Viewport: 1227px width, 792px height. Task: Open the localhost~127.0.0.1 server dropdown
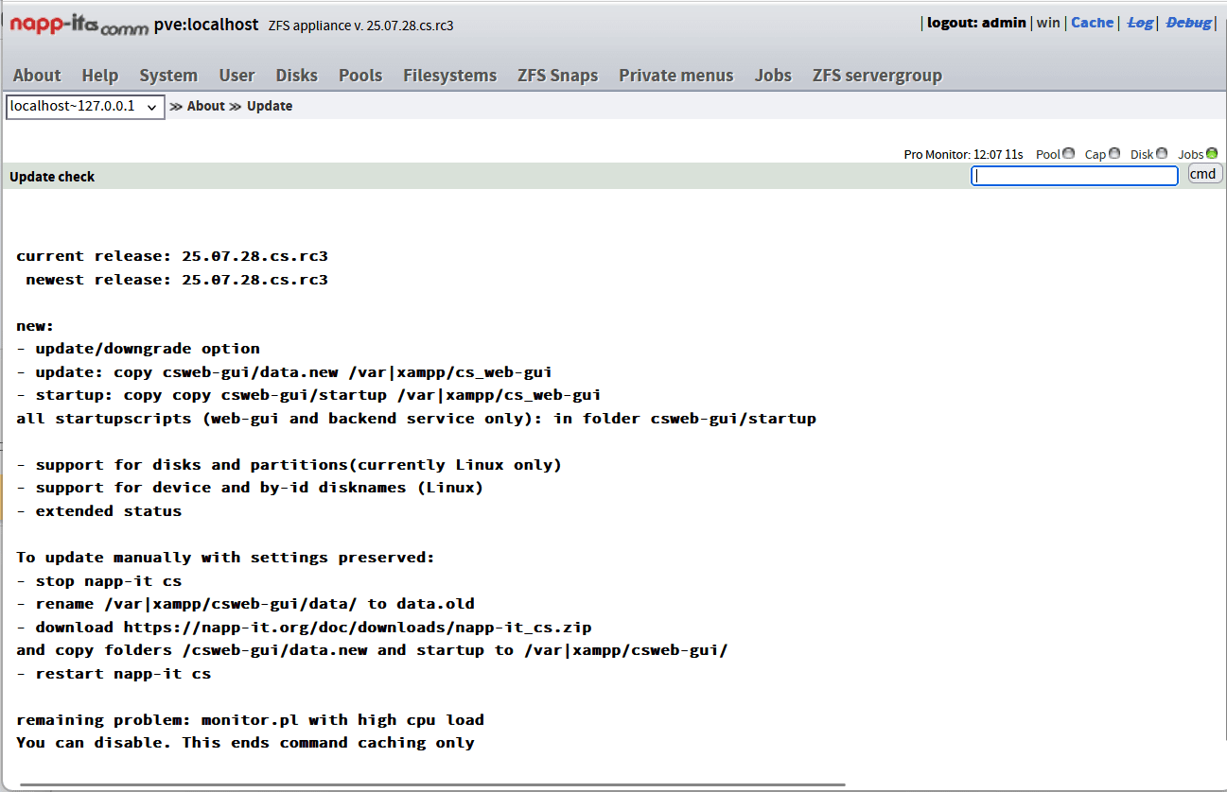pyautogui.click(x=85, y=107)
